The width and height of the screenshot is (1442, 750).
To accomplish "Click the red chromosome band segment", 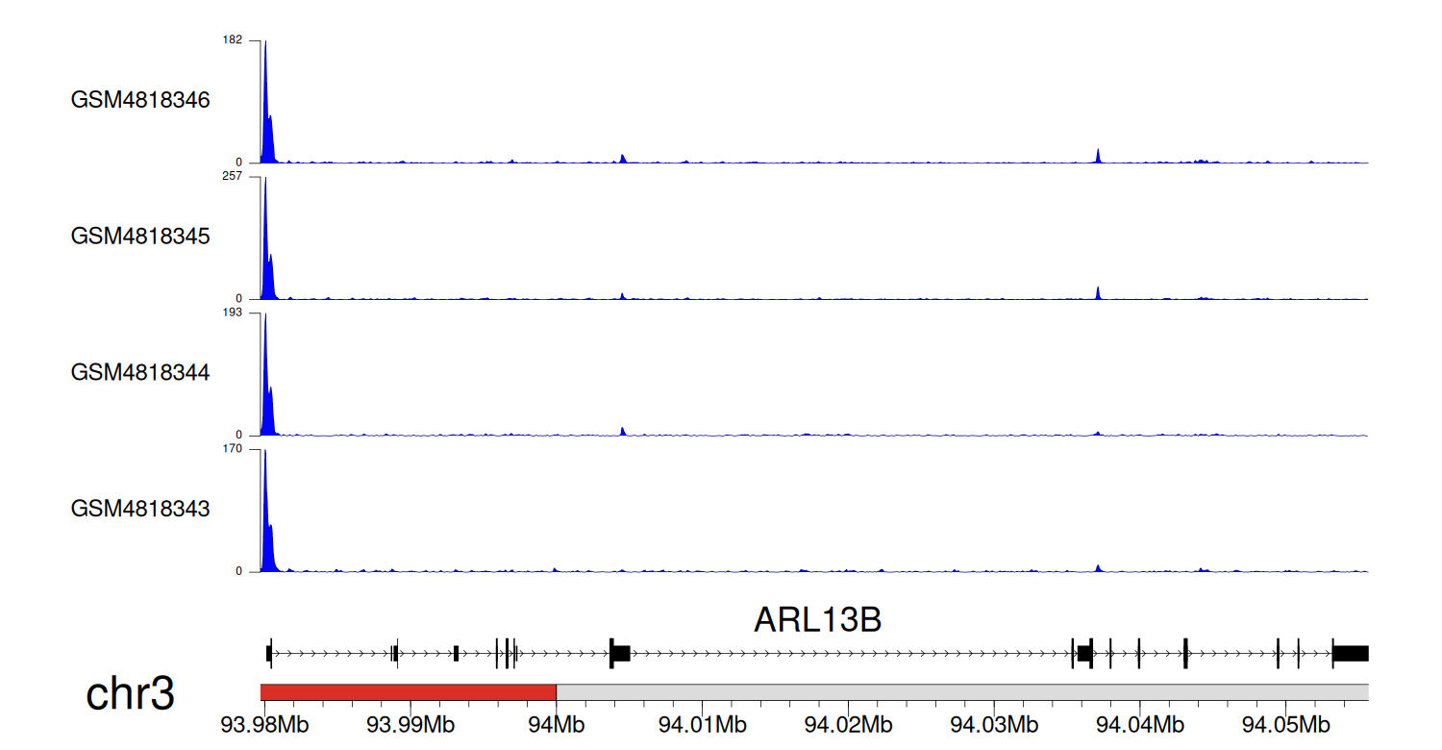I will [x=408, y=692].
